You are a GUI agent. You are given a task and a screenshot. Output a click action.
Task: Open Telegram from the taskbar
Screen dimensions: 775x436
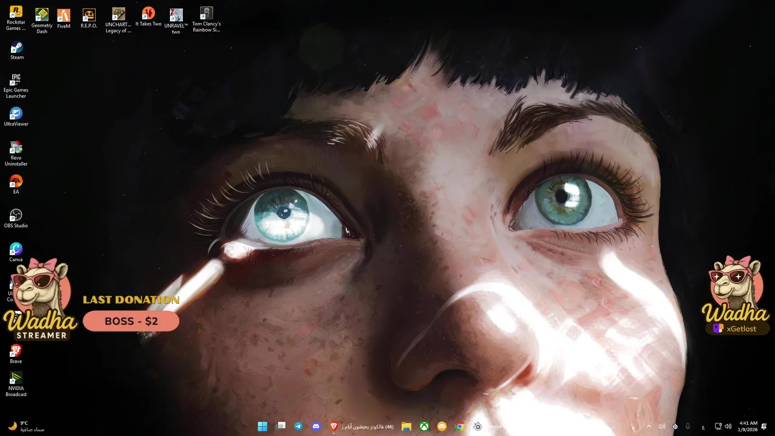tap(298, 426)
